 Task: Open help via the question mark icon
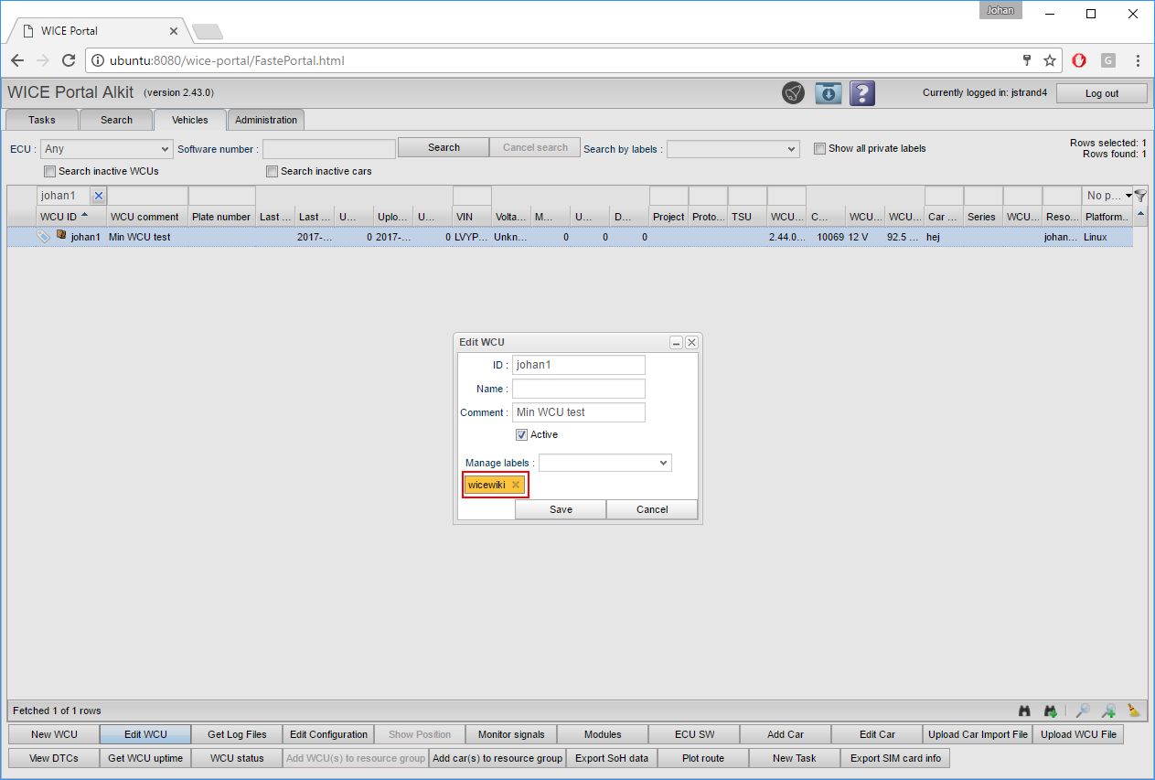coord(862,93)
